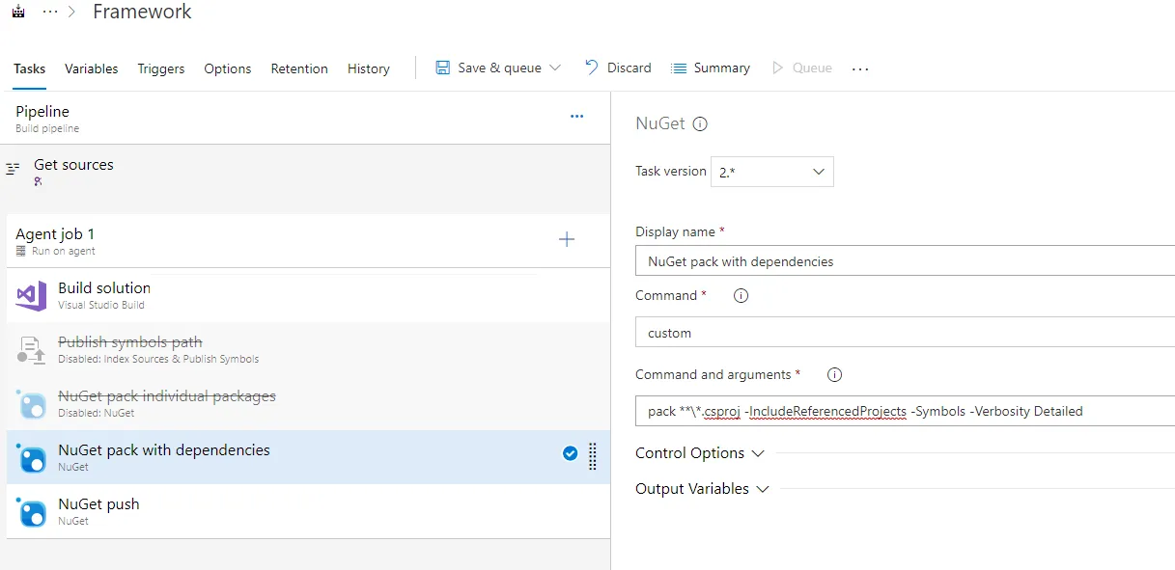Screen dimensions: 1175x570
Task: Open the build Summary
Action: coord(710,68)
